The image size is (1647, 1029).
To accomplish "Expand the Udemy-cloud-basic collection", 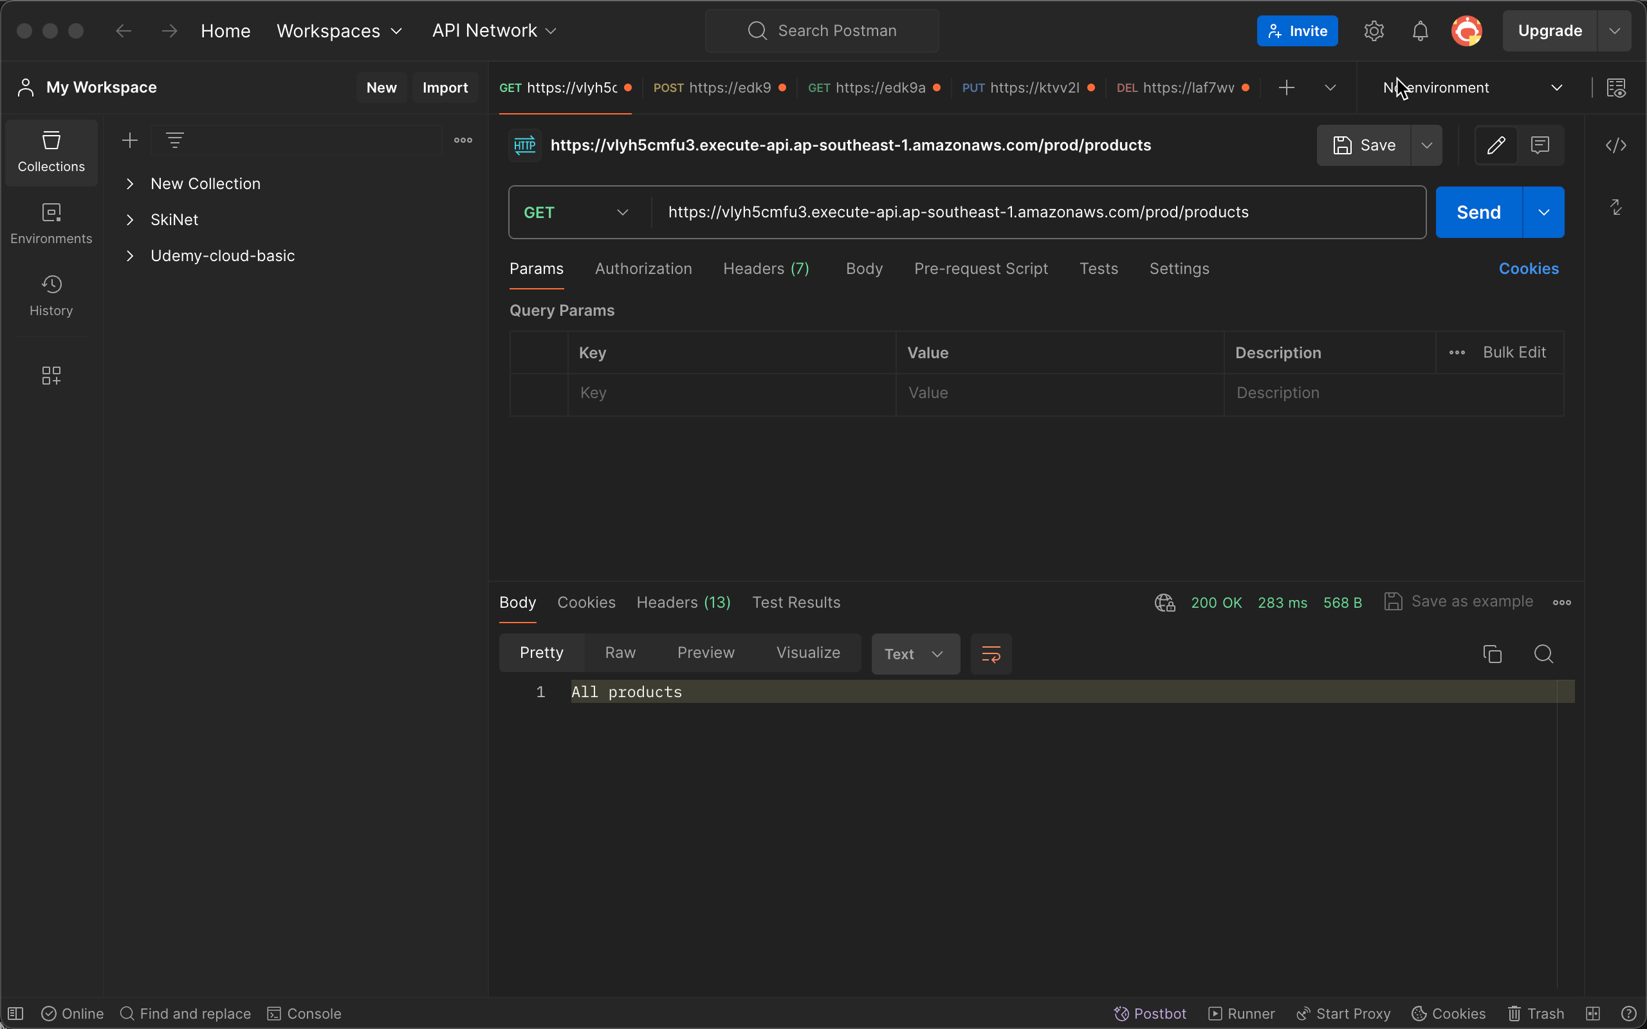I will [x=130, y=256].
